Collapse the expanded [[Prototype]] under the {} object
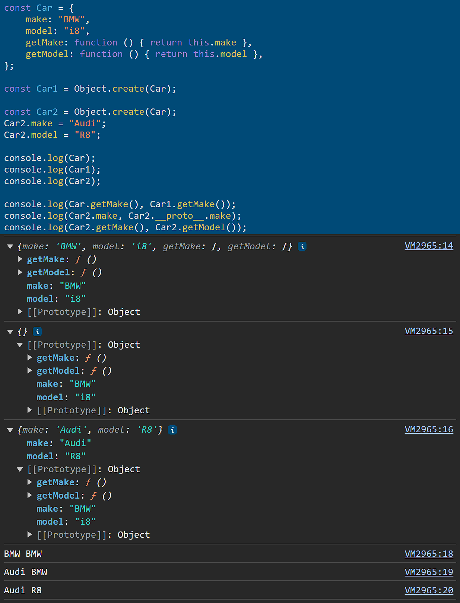This screenshot has height=603, width=460. [x=20, y=345]
